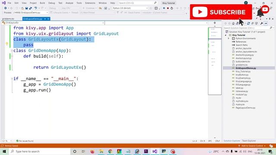
Task: Click the code minimap scrollbar
Action: coord(215,61)
